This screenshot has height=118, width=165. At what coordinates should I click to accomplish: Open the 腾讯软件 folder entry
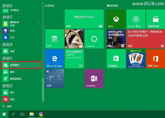[21, 24]
